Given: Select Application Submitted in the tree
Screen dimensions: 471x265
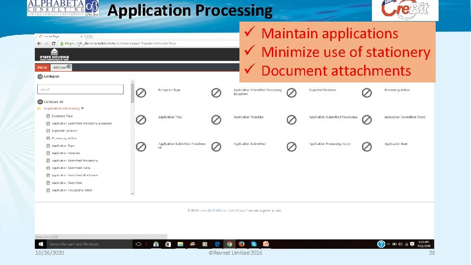Looking at the screenshot, I should 67,183.
